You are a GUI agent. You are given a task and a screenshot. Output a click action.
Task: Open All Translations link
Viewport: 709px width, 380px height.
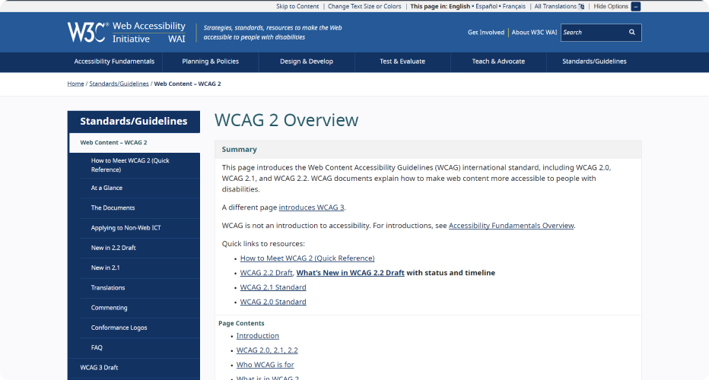[555, 6]
